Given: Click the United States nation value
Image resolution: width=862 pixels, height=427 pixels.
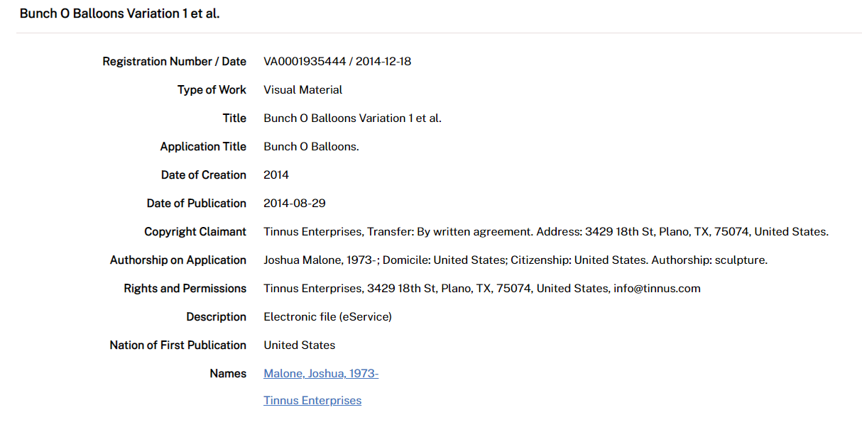Looking at the screenshot, I should click(299, 345).
